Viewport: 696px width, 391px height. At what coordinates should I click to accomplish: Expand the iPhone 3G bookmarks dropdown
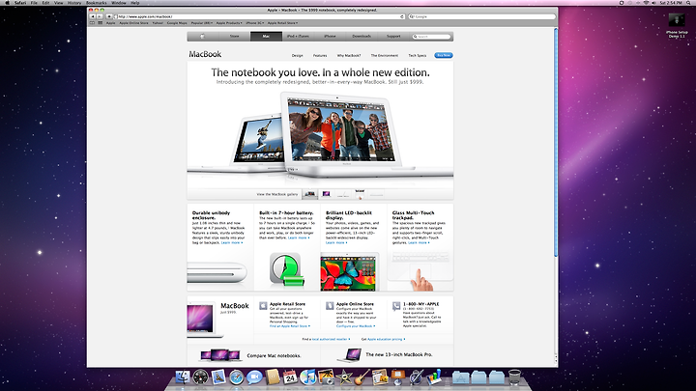click(x=255, y=22)
